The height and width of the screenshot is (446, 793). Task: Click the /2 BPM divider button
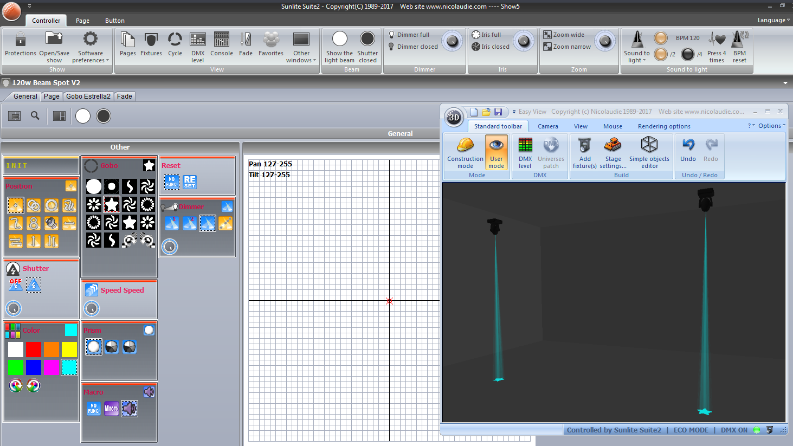coord(661,54)
